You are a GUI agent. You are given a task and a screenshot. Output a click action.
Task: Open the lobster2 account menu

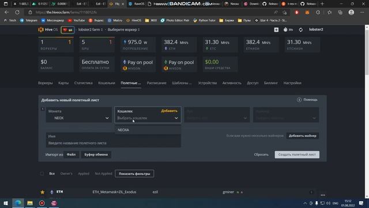point(316,29)
